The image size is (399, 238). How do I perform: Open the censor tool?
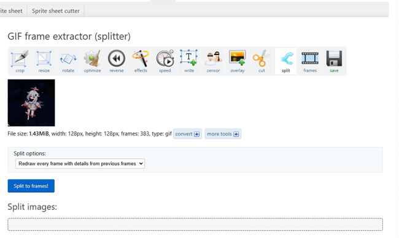(x=213, y=61)
